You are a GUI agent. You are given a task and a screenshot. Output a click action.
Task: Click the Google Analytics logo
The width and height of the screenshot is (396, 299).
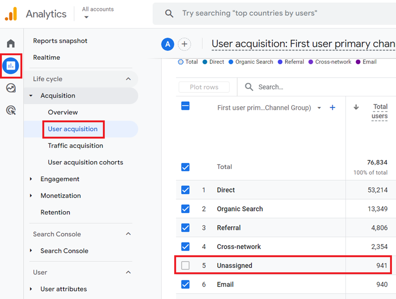11,14
